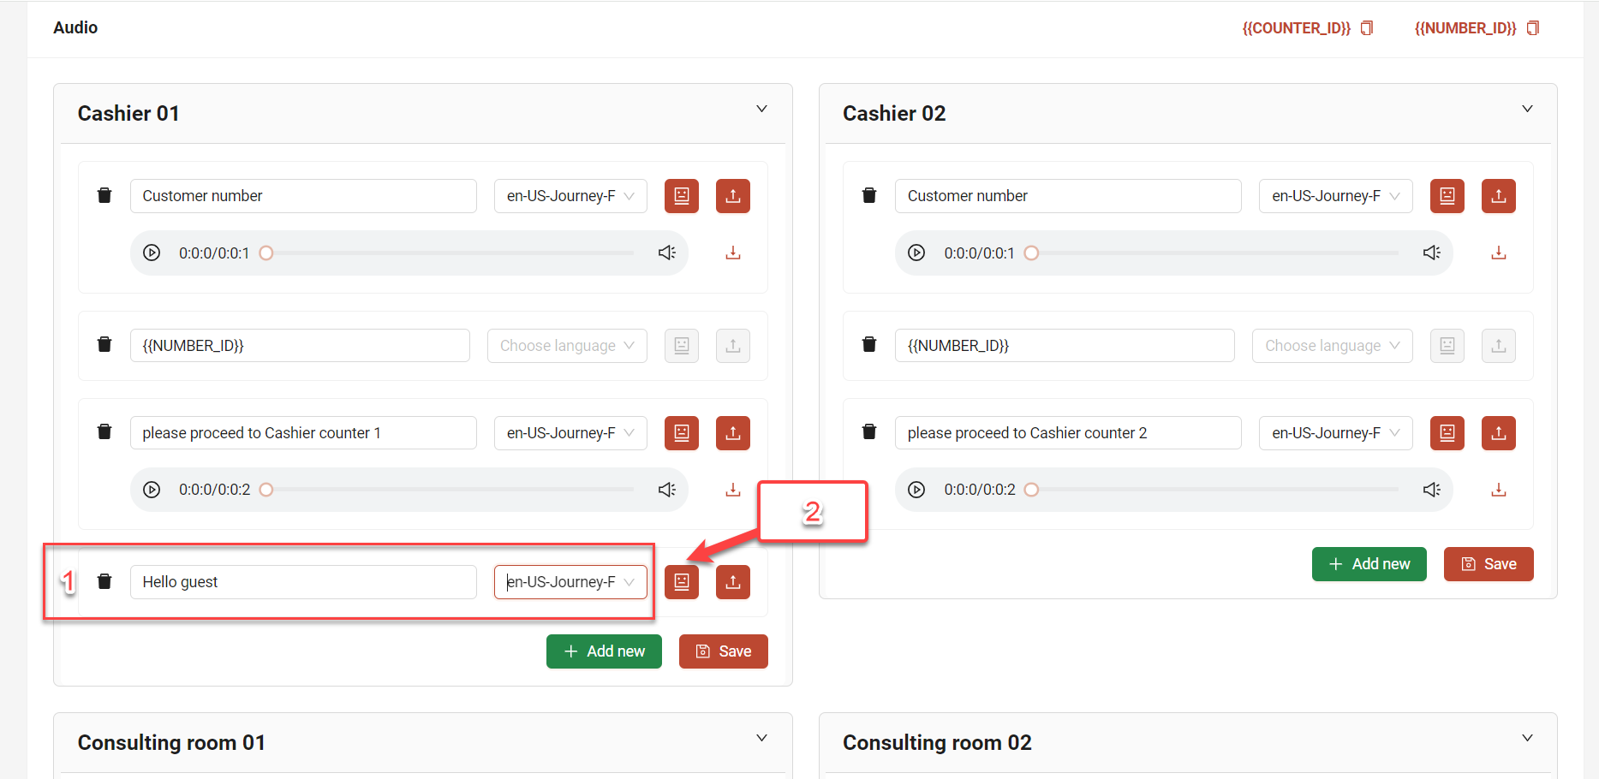Image resolution: width=1599 pixels, height=779 pixels.
Task: Copy the {{NUMBER_ID}} placeholder icon in header
Action: tap(1533, 28)
